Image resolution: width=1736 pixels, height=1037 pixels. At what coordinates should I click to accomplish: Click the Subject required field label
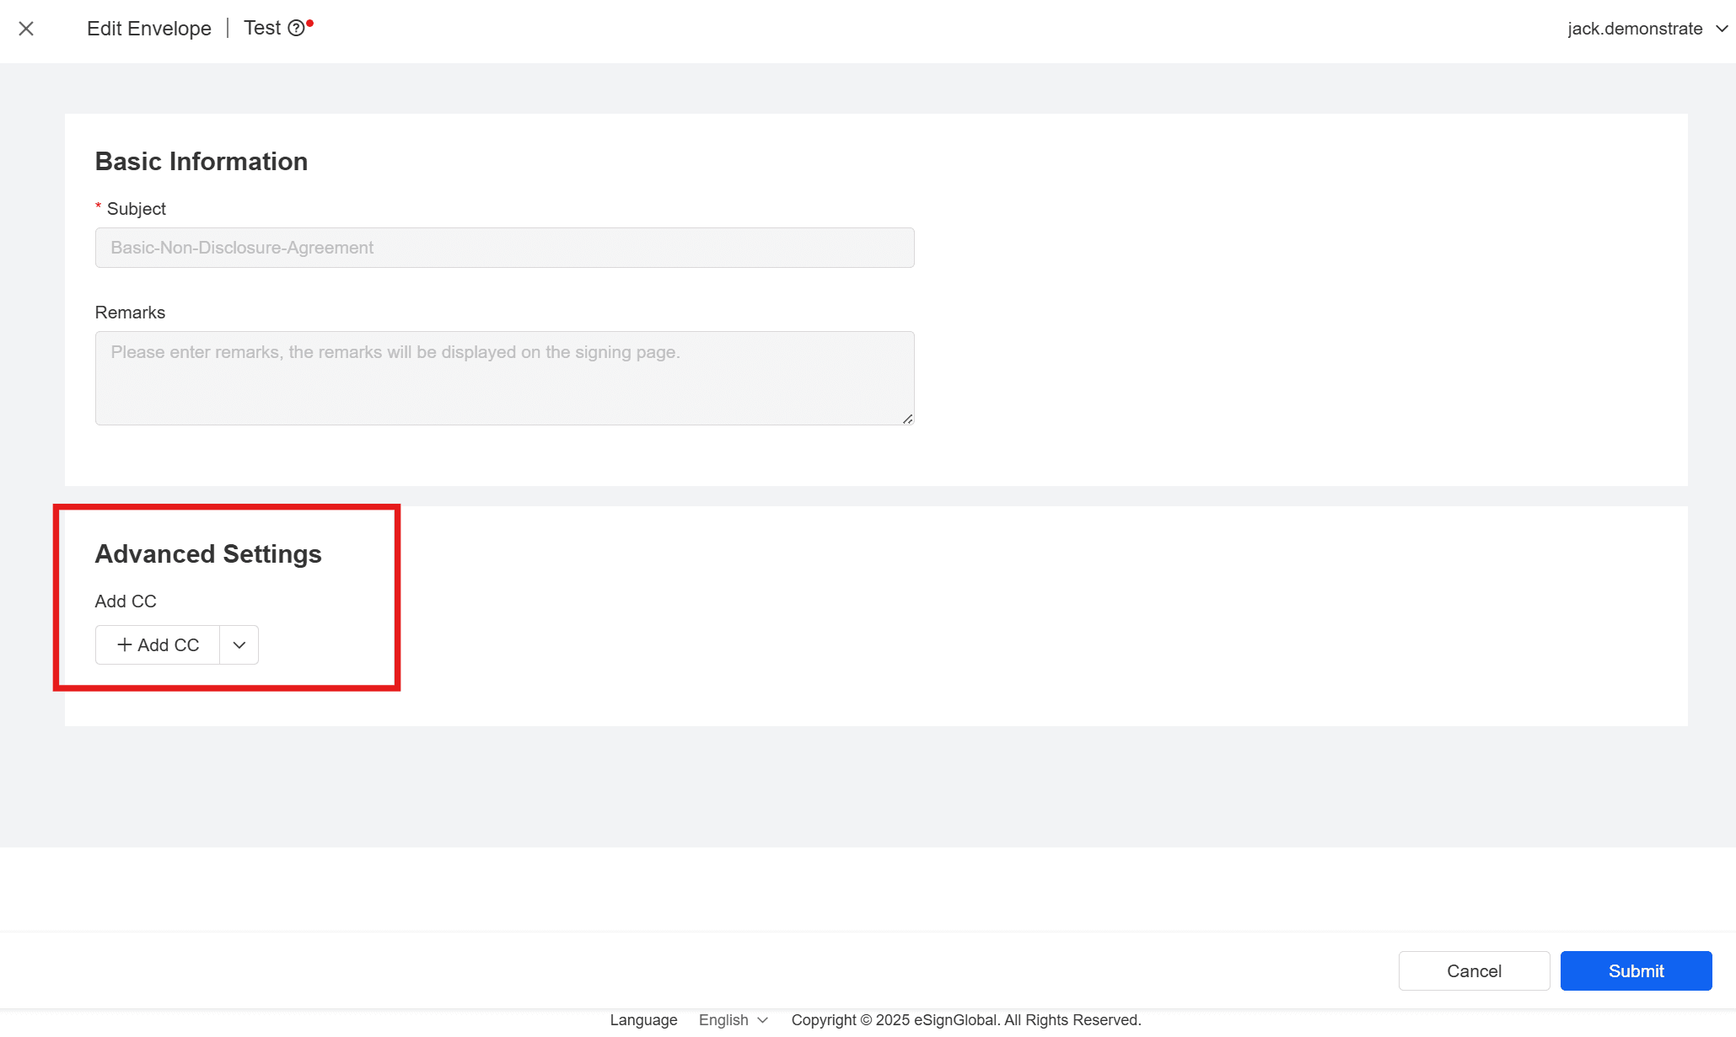136,208
